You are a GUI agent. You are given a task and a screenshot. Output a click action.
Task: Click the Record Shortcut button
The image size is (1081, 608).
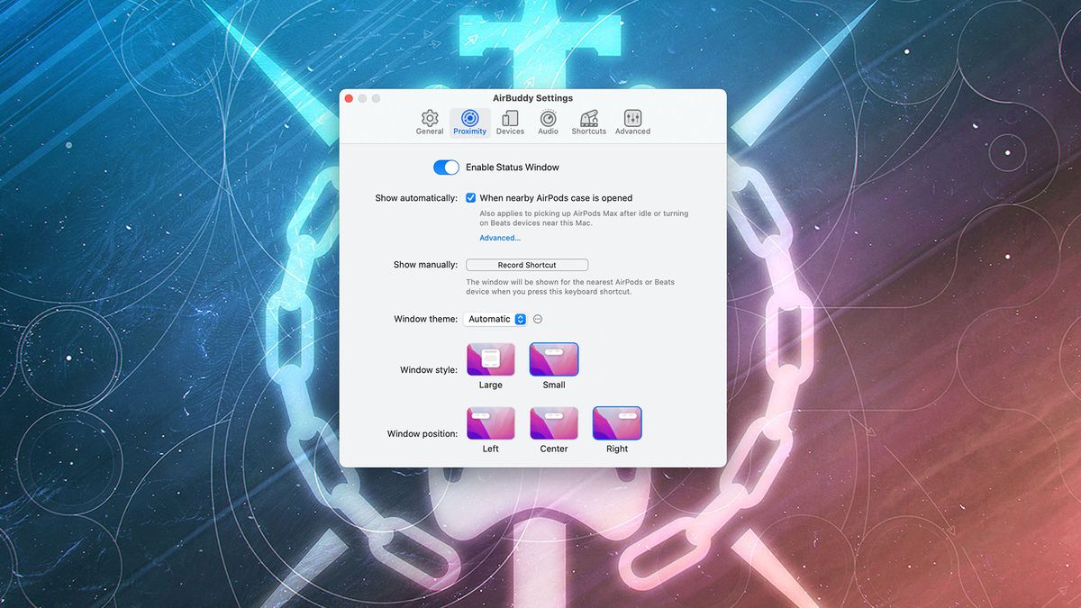point(527,264)
